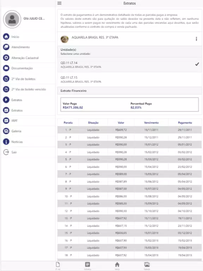Select unit QD.11 LT.14 row
This screenshot has width=203, height=271.
click(129, 65)
